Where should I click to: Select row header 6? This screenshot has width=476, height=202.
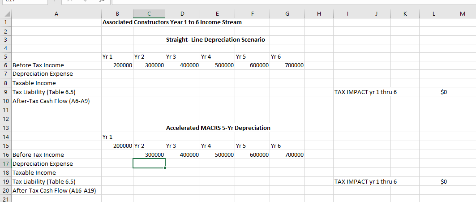5,65
